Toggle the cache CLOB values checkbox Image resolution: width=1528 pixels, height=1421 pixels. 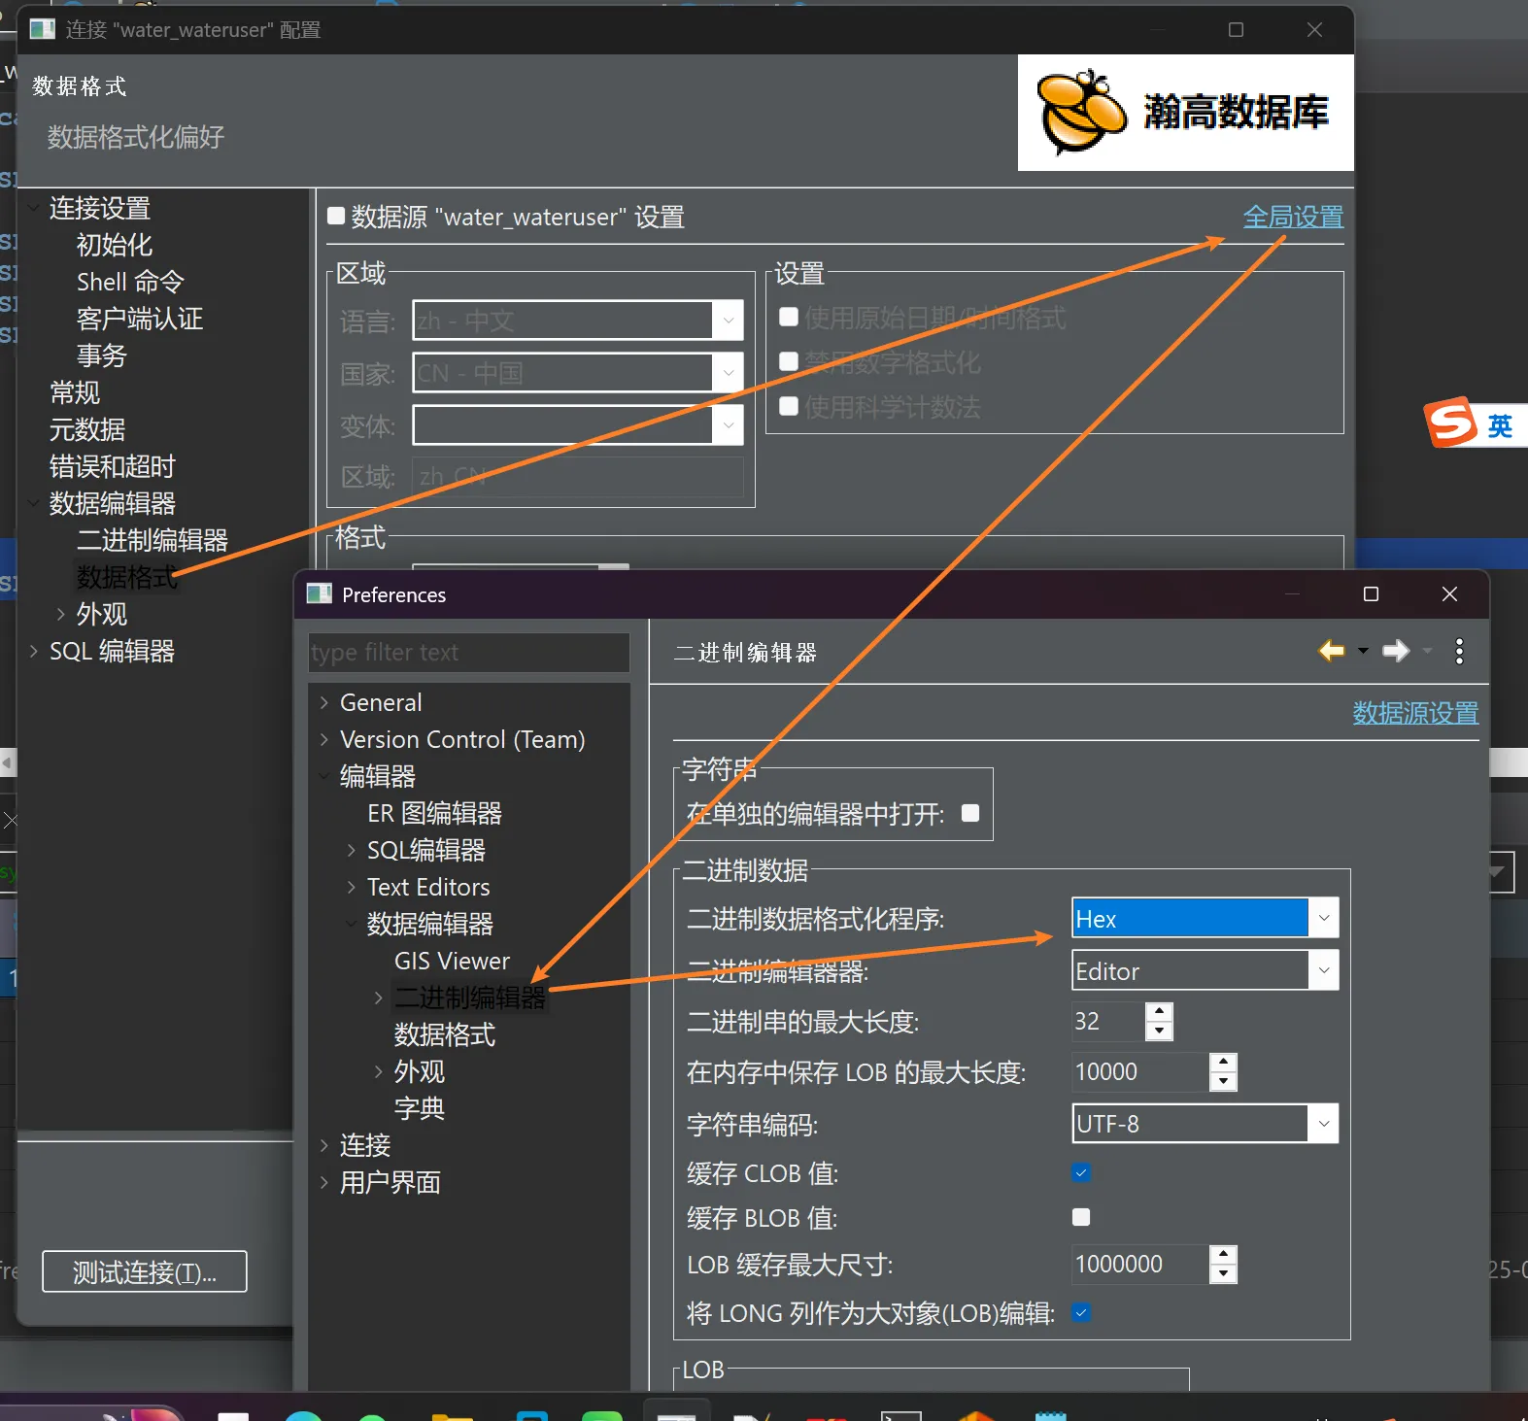click(x=1081, y=1172)
